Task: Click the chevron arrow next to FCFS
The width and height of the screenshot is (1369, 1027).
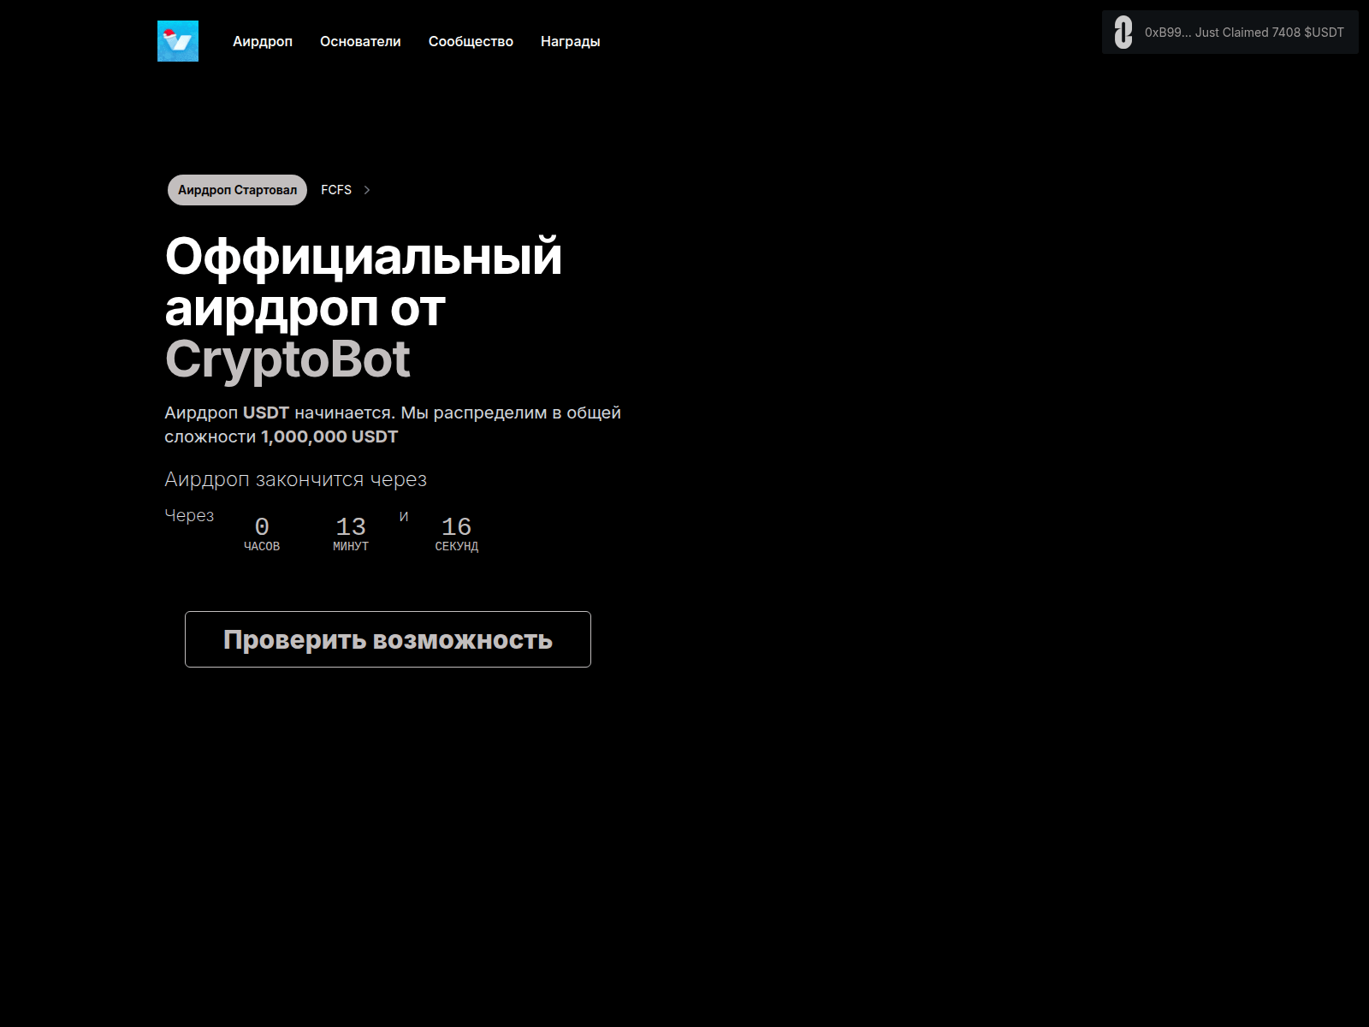Action: pos(367,190)
